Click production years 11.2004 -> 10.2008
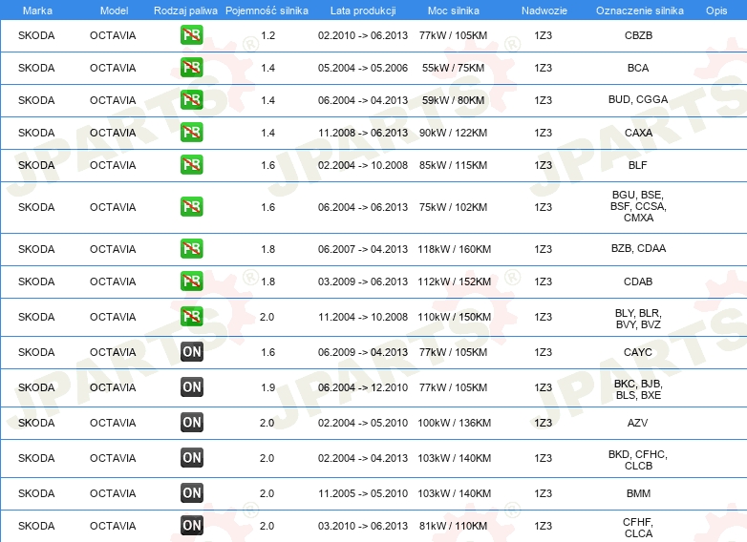747x542 pixels. click(363, 317)
